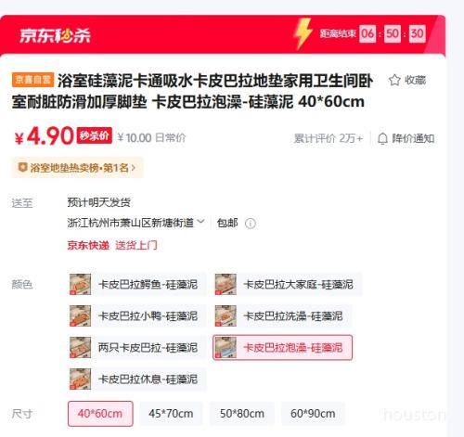Click the lightning bolt flash-sale icon
The height and width of the screenshot is (437, 464).
pos(303,33)
